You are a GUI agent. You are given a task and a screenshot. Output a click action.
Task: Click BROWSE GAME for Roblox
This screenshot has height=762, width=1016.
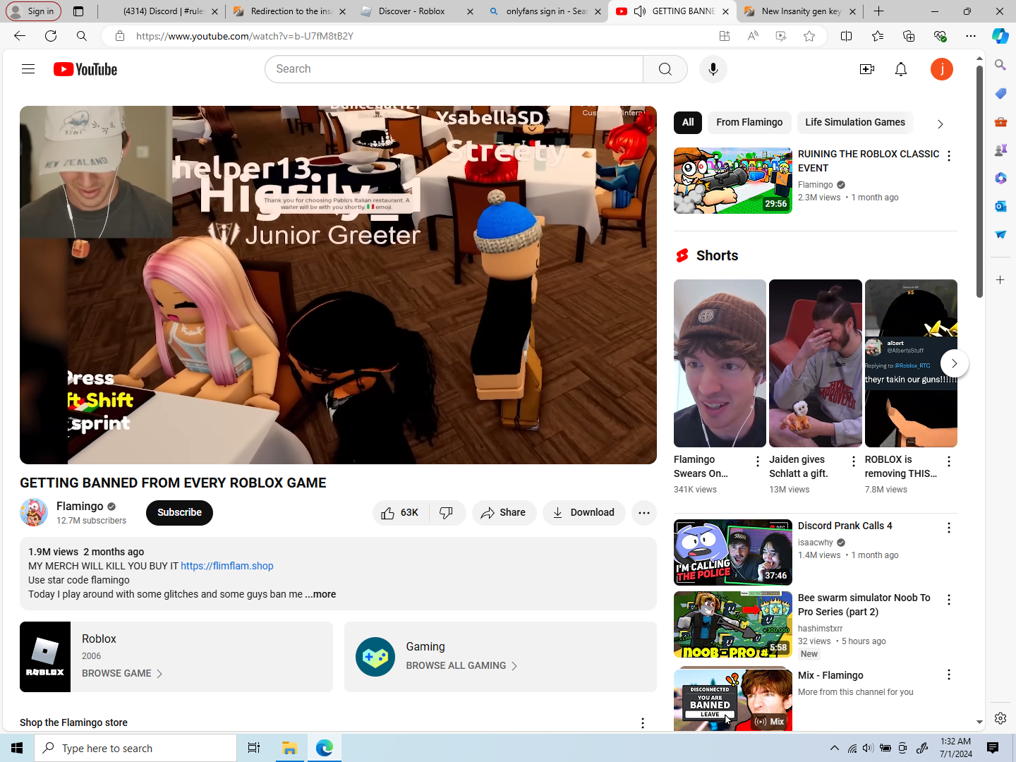(122, 674)
